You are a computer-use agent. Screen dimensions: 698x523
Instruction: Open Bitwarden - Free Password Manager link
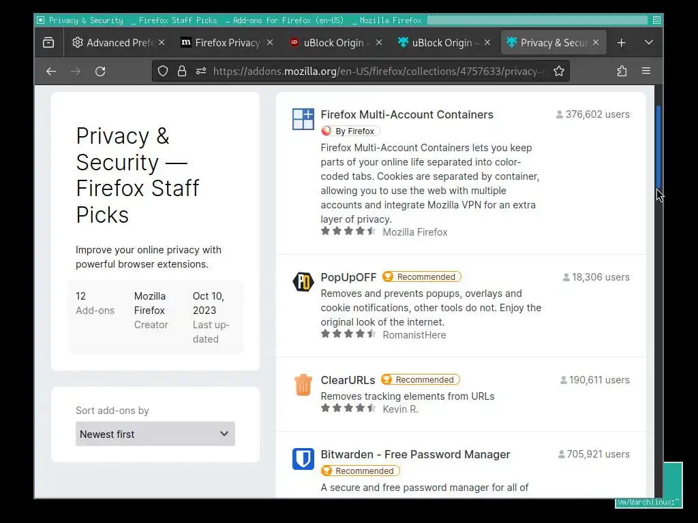pos(415,454)
